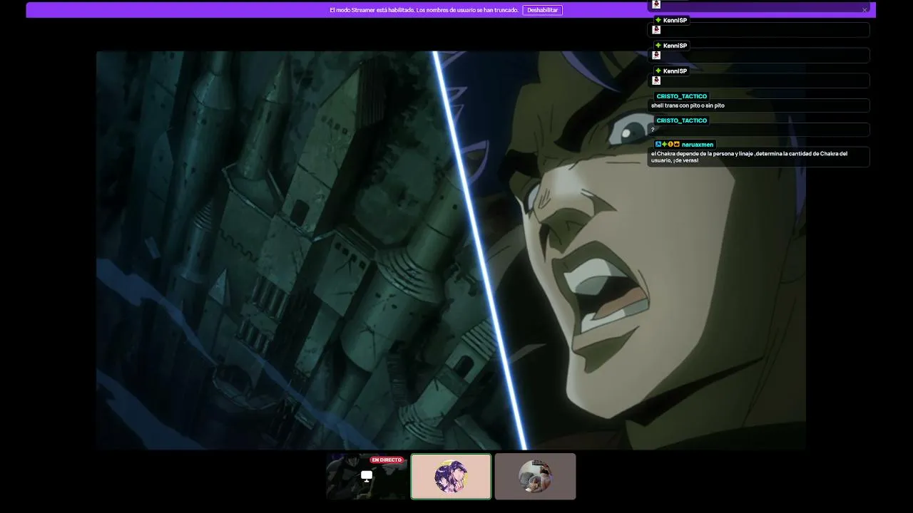The width and height of the screenshot is (913, 513).
Task: Click the EN DIRECTO live badge
Action: (387, 460)
